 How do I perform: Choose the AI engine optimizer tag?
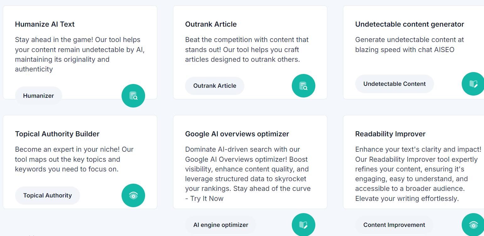221,225
